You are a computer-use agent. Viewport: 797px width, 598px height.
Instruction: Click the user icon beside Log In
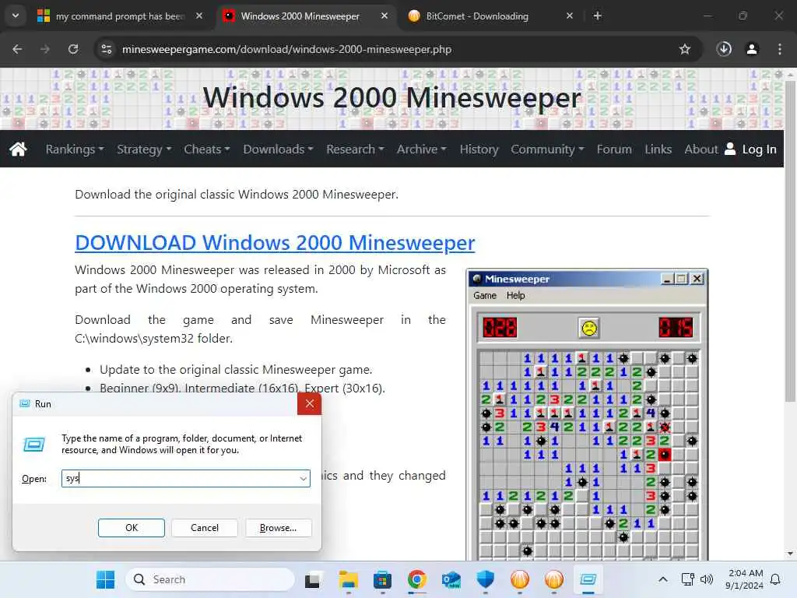730,149
